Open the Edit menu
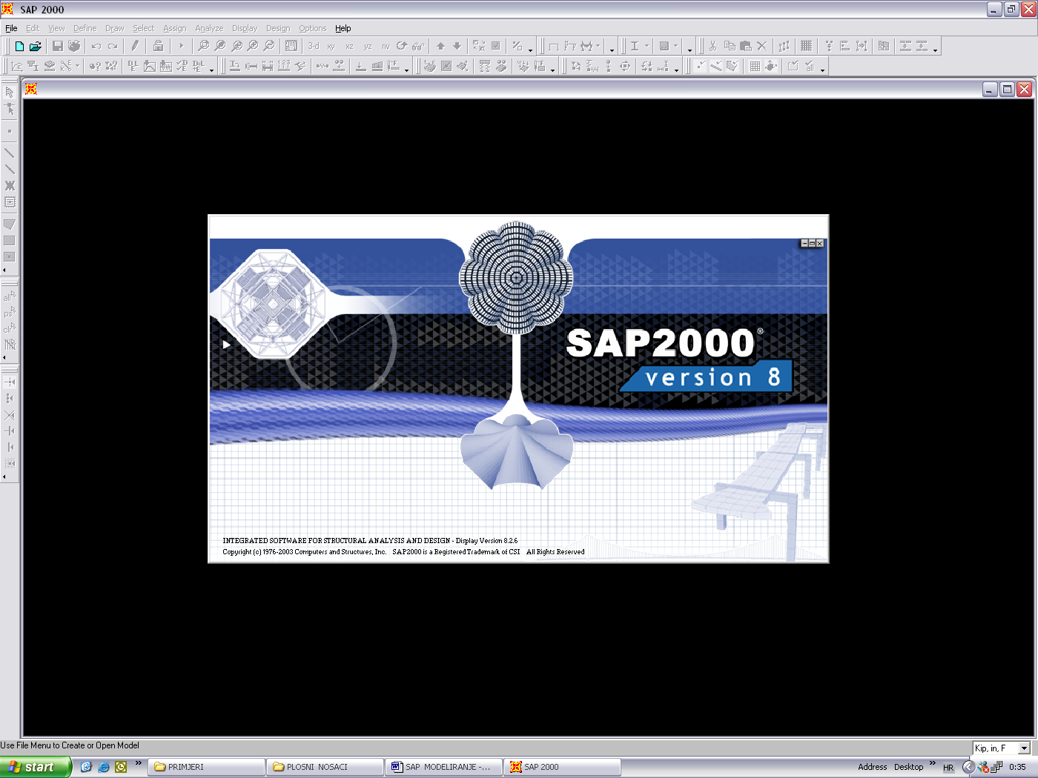Image resolution: width=1038 pixels, height=778 pixels. 33,28
